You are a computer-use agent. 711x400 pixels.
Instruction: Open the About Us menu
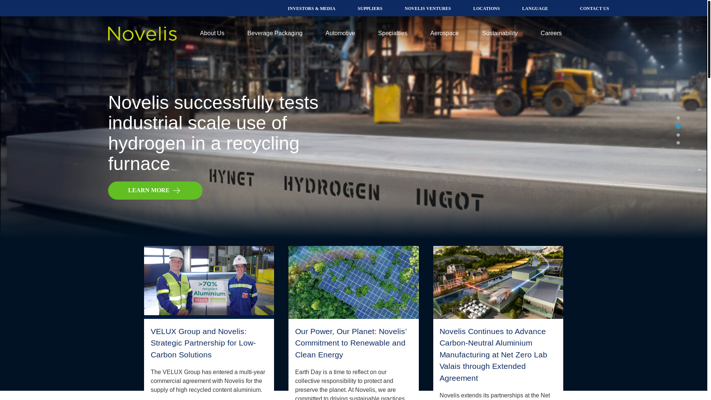[212, 33]
